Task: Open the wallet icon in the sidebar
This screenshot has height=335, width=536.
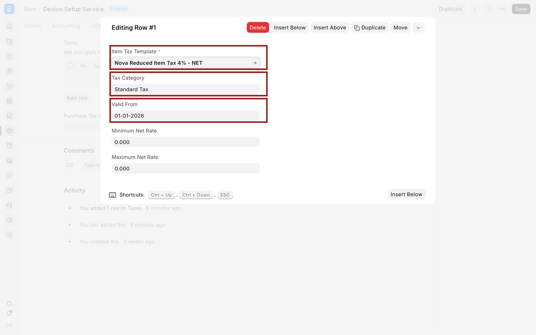Action: click(9, 42)
